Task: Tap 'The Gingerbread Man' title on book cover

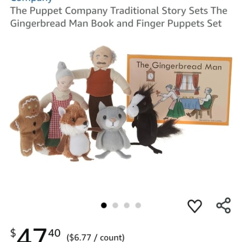Action: click(179, 66)
